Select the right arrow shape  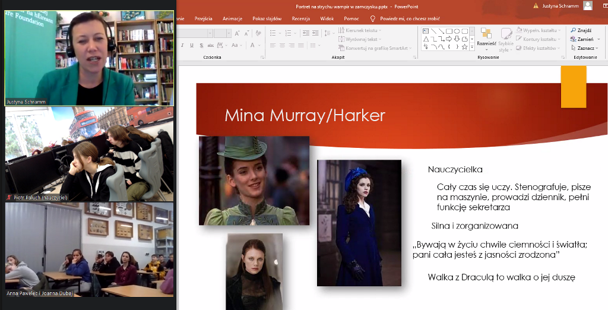pos(449,39)
